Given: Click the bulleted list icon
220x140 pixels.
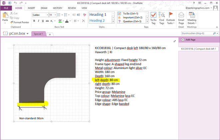Looking at the screenshot, I should [59, 15].
